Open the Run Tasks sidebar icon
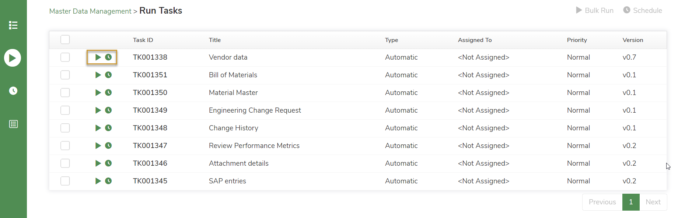Screen dimensions: 699x218 (x=13, y=57)
